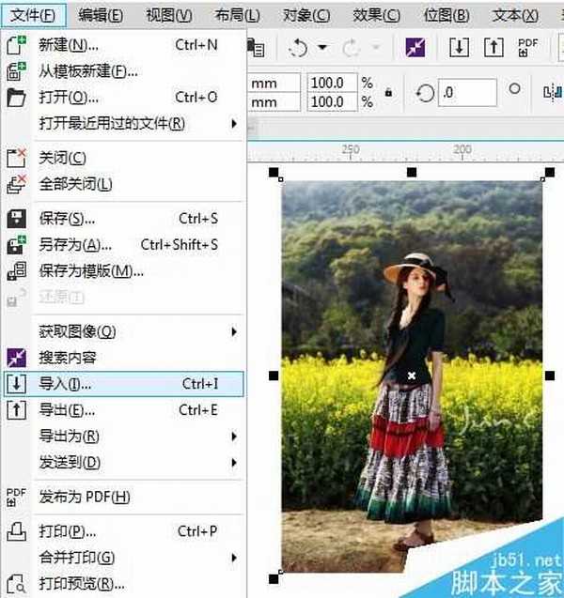The image size is (564, 598).
Task: Click the rotation angle input field
Action: tap(468, 92)
